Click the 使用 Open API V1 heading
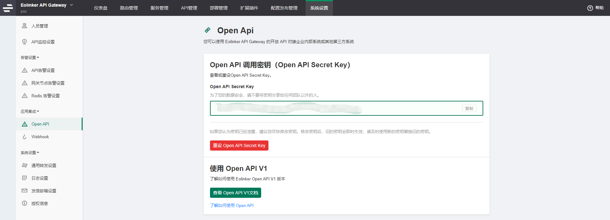Screen dimensions: 610x220 [238, 168]
